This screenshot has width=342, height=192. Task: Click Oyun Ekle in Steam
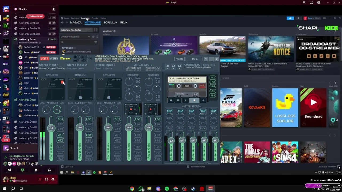coord(67,167)
